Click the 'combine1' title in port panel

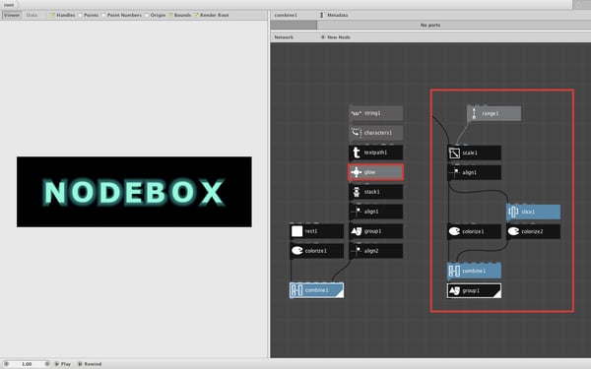[x=286, y=15]
